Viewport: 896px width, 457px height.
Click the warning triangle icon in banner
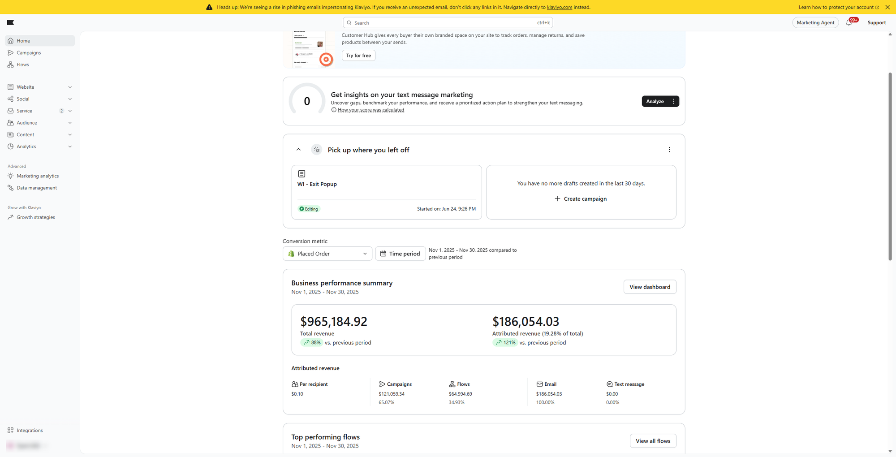[x=209, y=7]
